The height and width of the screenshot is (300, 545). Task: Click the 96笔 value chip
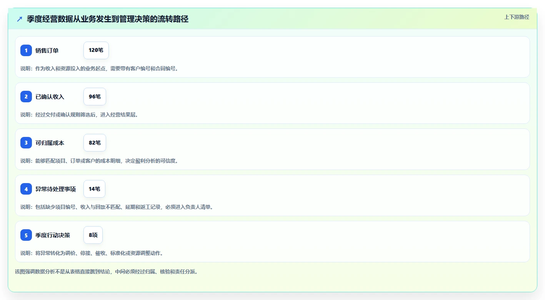[x=95, y=97]
